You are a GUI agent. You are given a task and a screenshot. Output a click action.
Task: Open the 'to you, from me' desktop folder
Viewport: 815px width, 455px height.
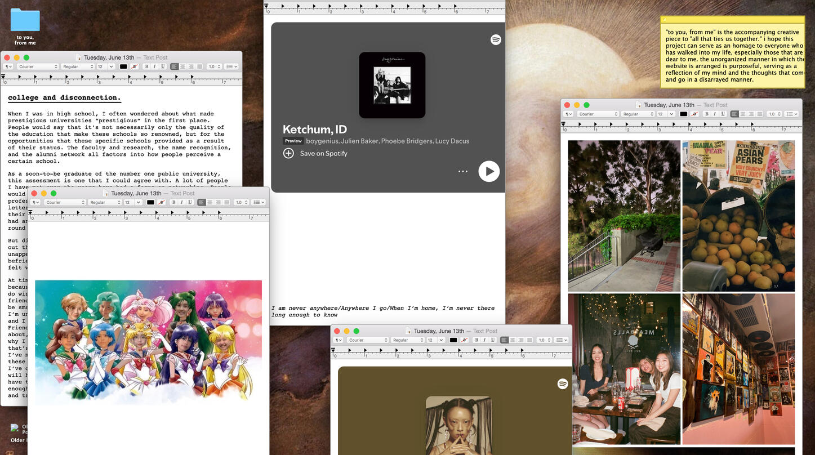(x=25, y=21)
